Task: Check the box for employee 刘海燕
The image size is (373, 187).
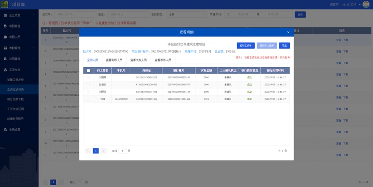Action: pos(88,78)
